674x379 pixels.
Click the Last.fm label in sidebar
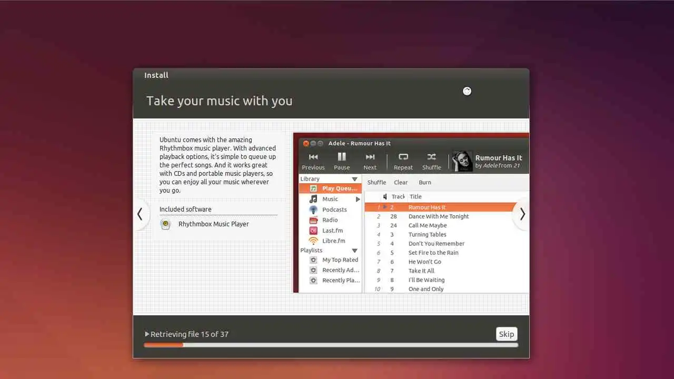pyautogui.click(x=332, y=231)
